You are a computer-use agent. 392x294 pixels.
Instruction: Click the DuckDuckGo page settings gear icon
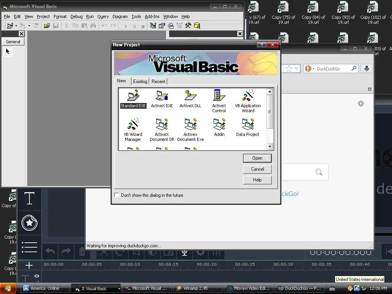(x=361, y=103)
